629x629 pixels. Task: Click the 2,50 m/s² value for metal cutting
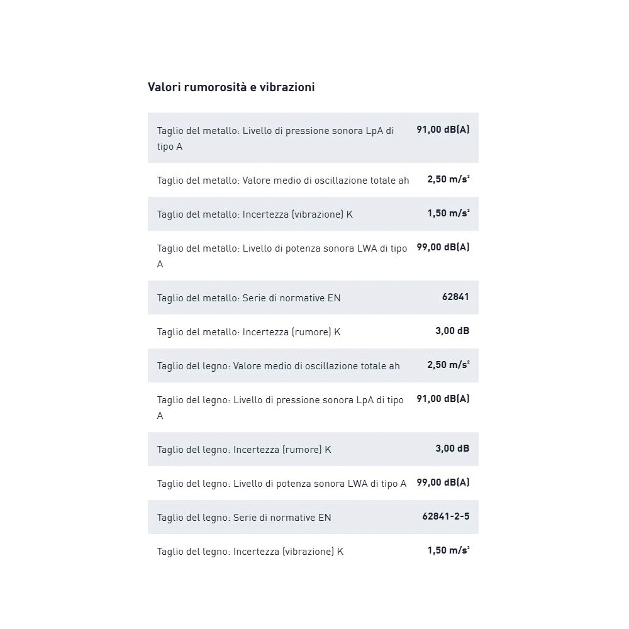click(448, 179)
